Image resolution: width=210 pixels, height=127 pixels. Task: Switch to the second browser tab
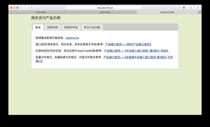pos(105,12)
